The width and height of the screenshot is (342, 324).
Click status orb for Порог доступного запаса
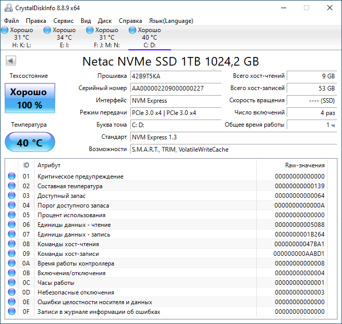tap(12, 205)
